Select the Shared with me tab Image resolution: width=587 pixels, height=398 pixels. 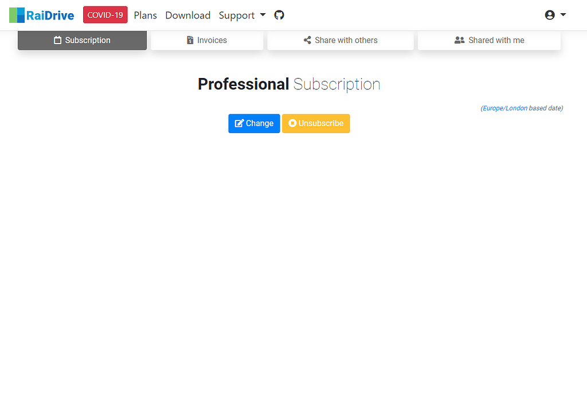489,40
